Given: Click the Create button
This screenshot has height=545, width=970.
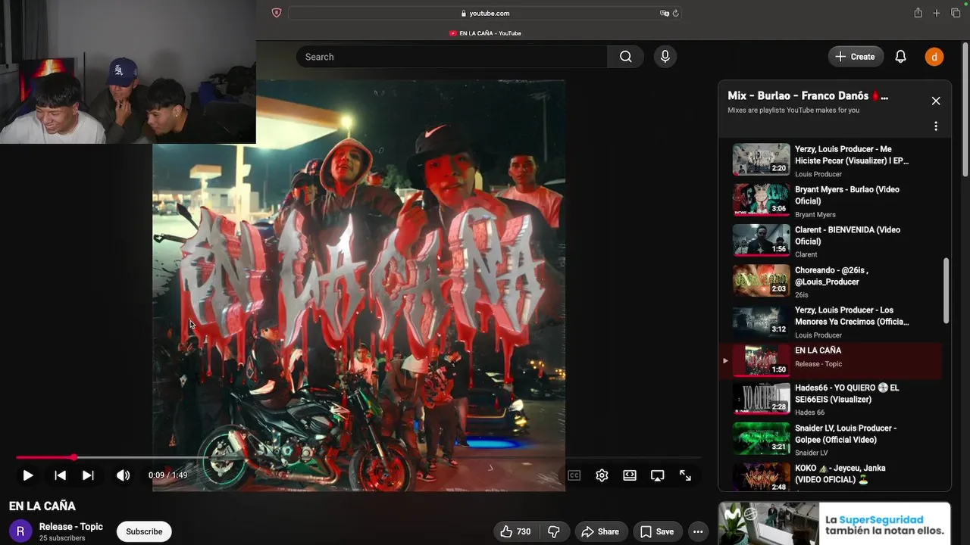Looking at the screenshot, I should click(x=855, y=57).
